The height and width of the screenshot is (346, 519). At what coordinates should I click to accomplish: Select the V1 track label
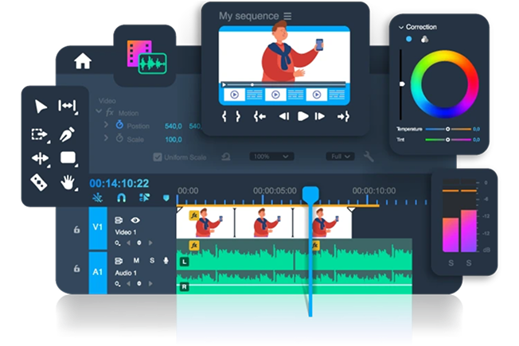coord(98,228)
